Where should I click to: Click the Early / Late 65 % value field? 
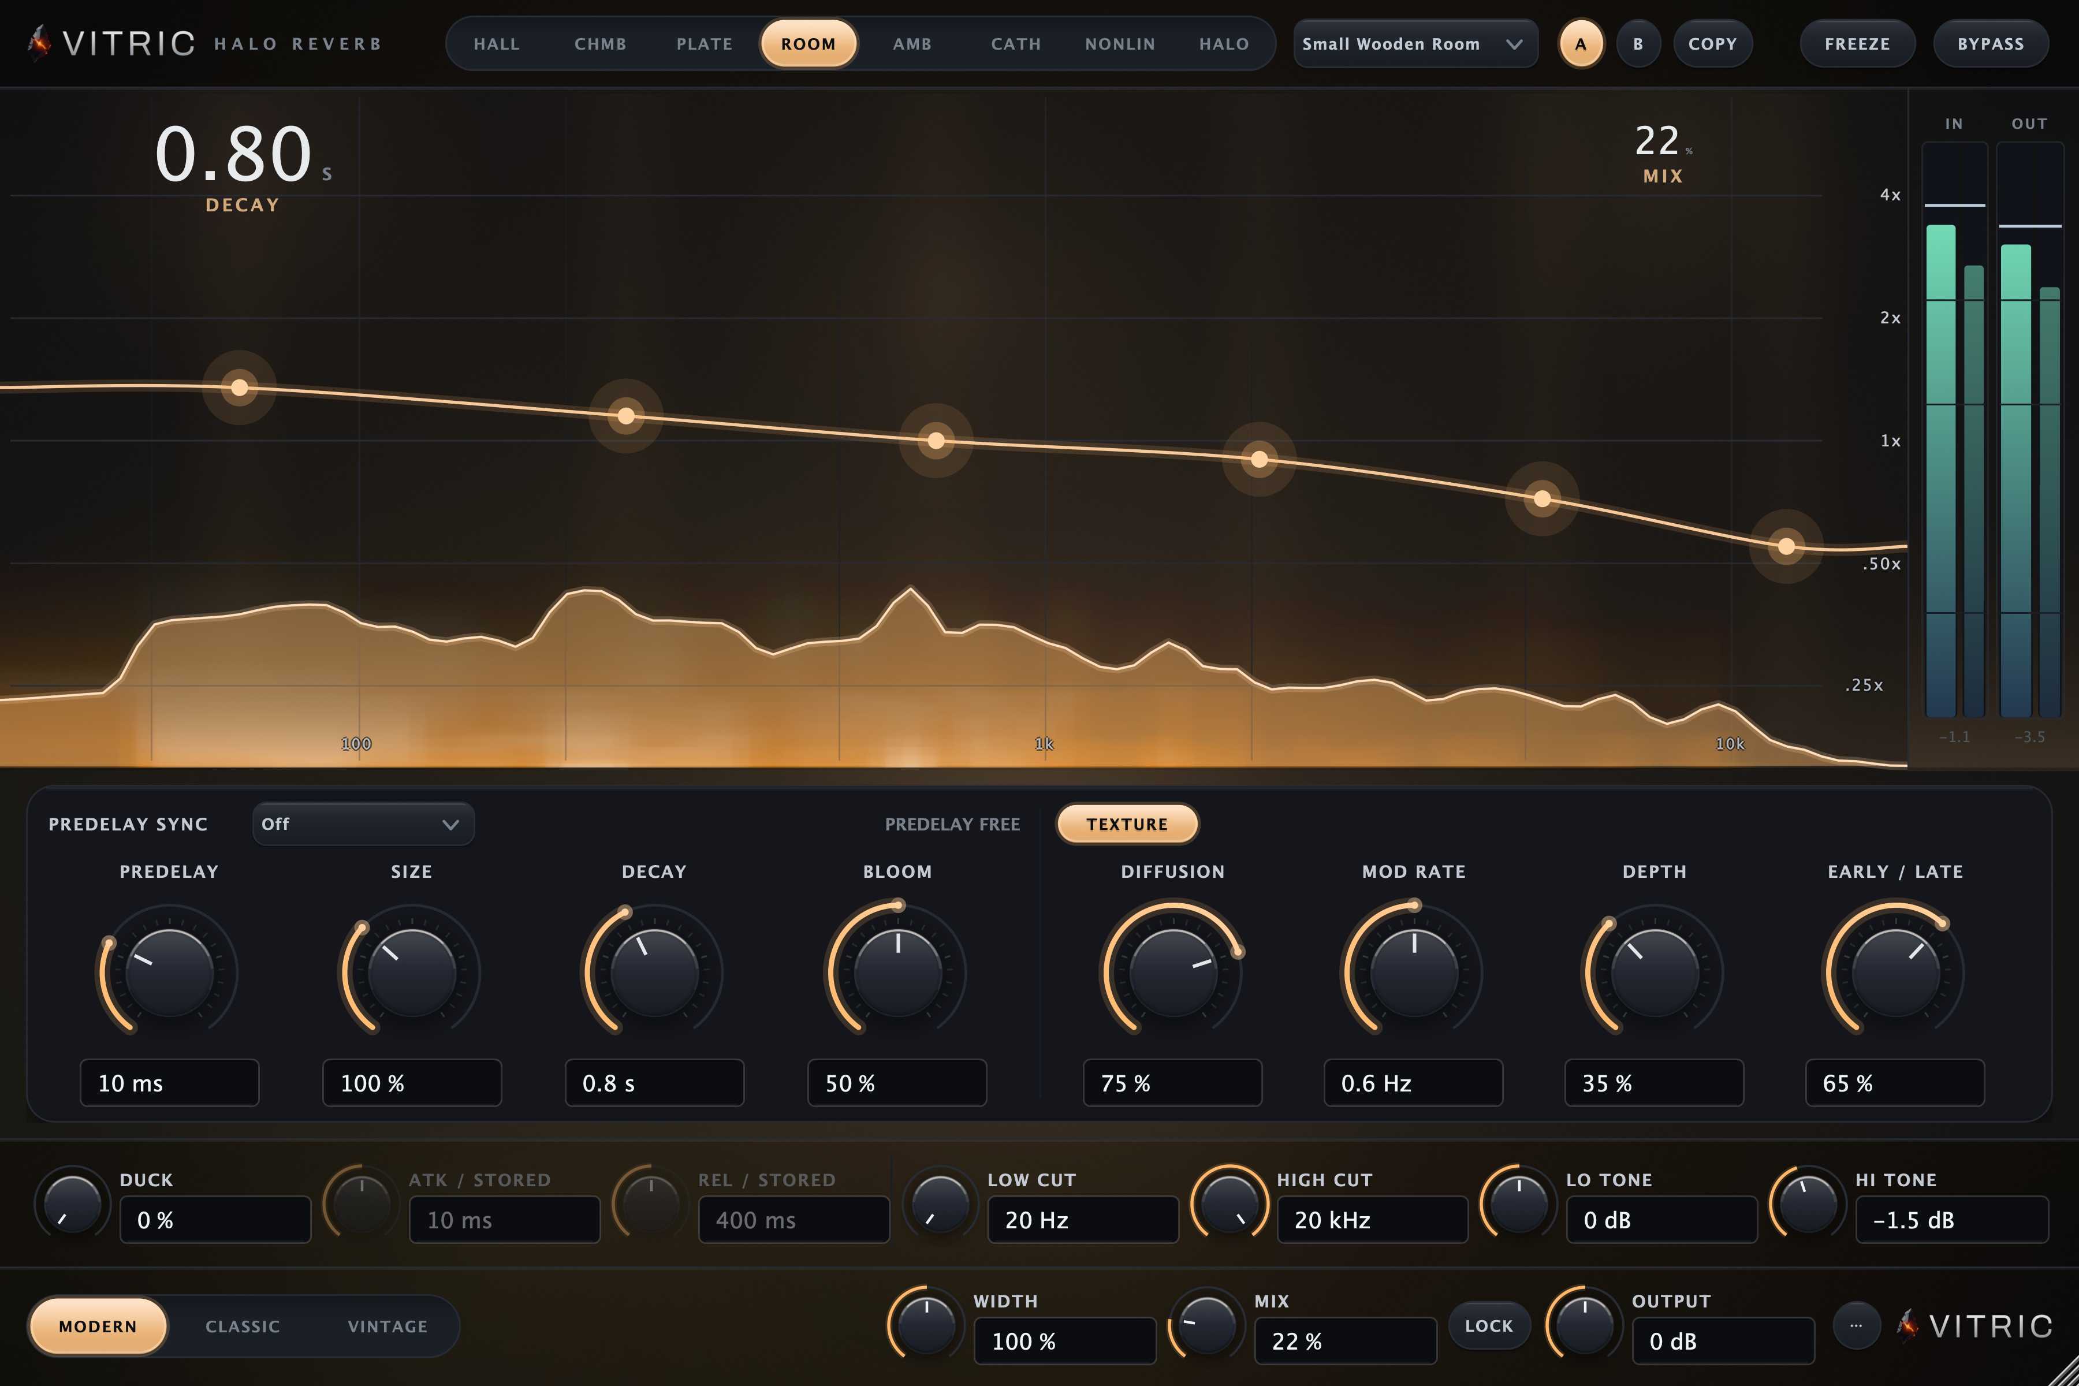click(x=1895, y=1083)
